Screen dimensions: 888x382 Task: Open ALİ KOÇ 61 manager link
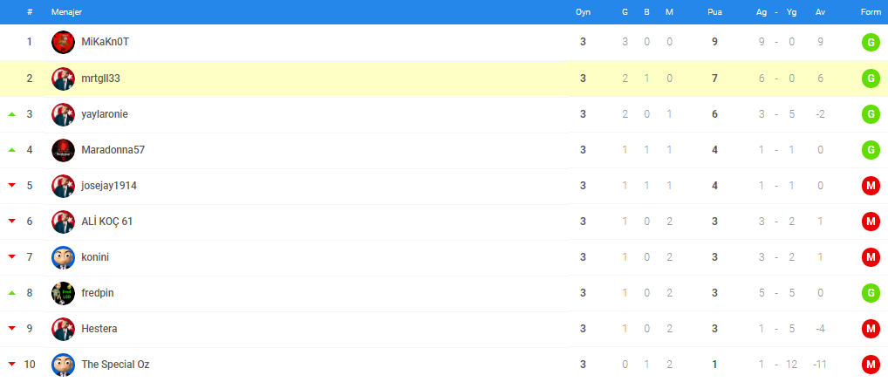point(107,222)
